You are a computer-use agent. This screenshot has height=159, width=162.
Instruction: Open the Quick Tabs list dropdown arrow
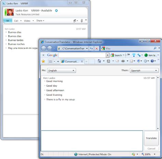point(54,62)
